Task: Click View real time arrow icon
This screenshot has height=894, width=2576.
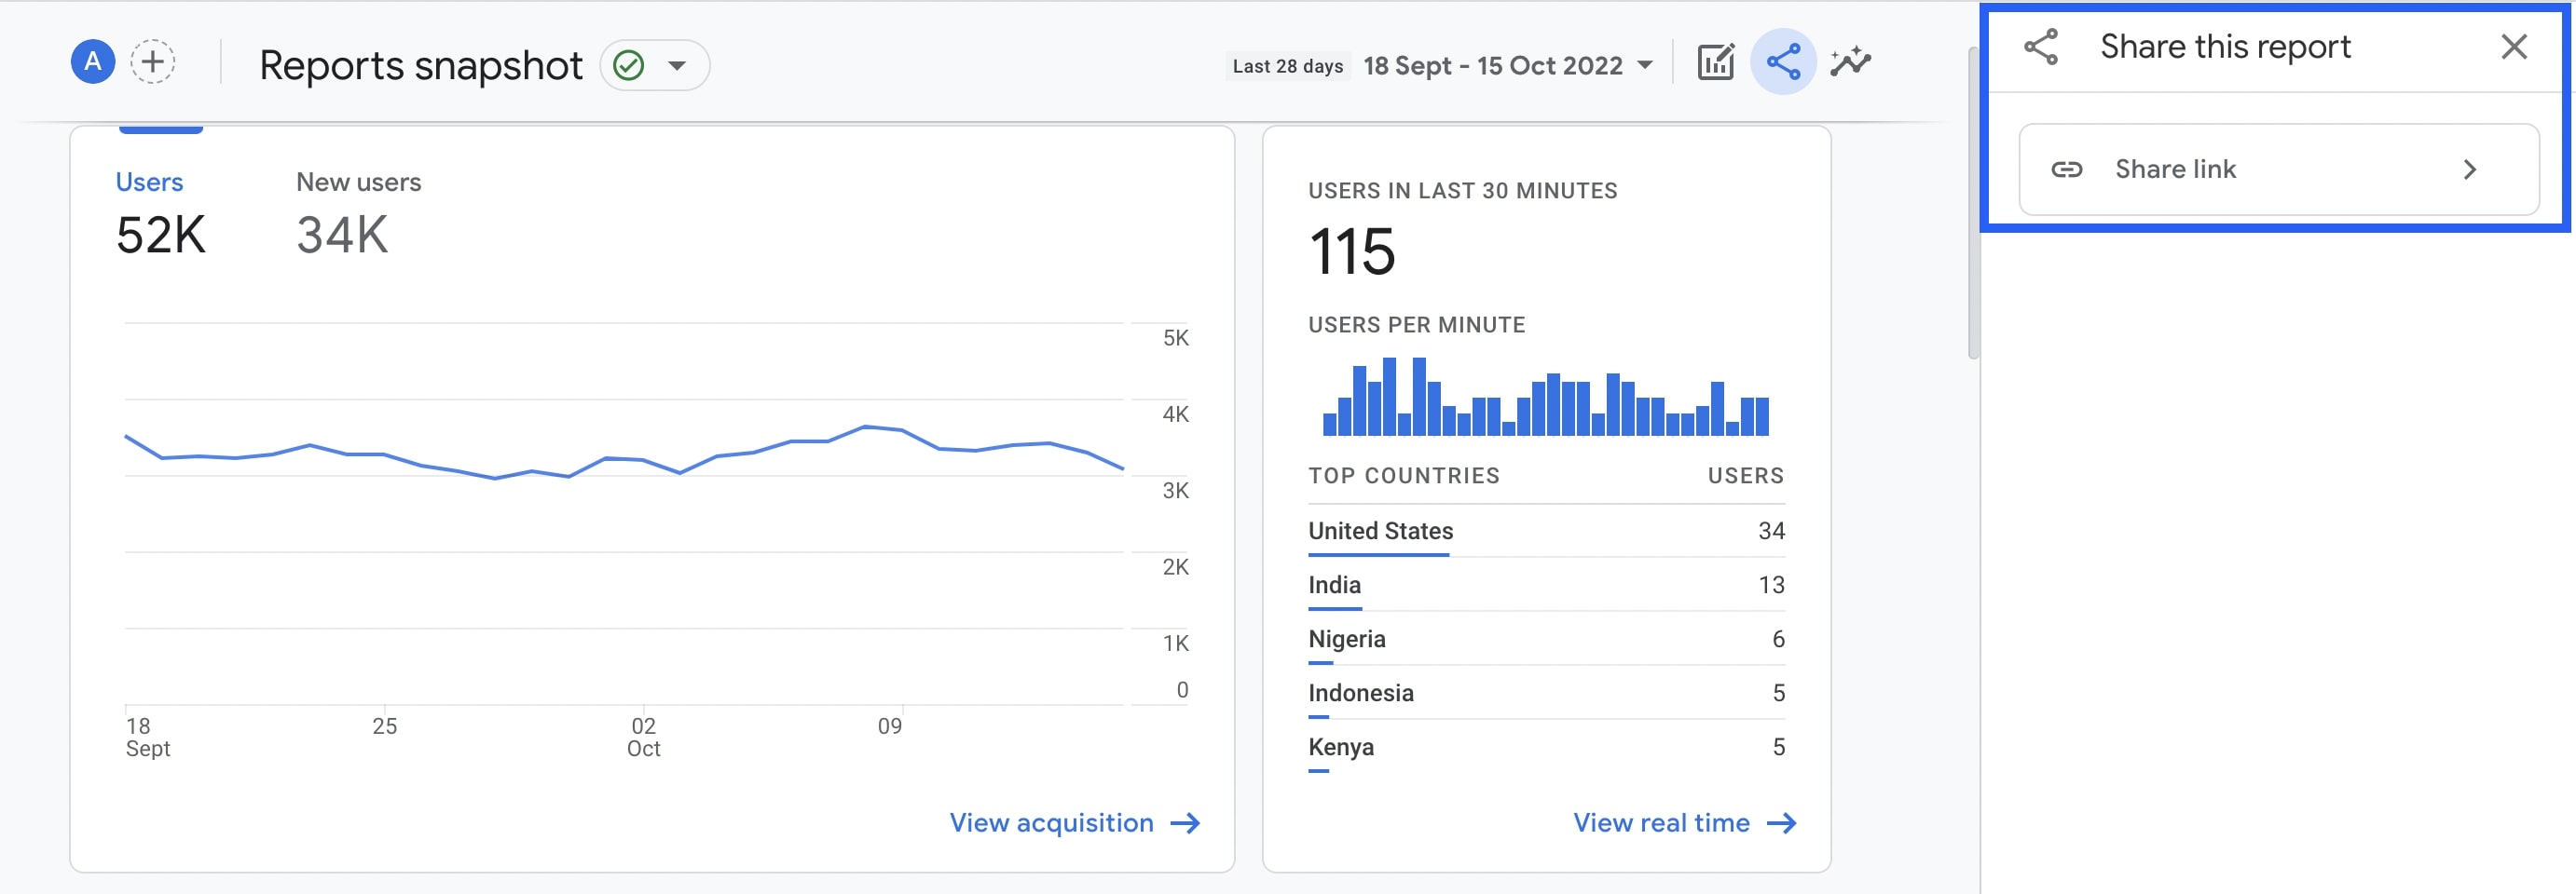Action: 1781,823
